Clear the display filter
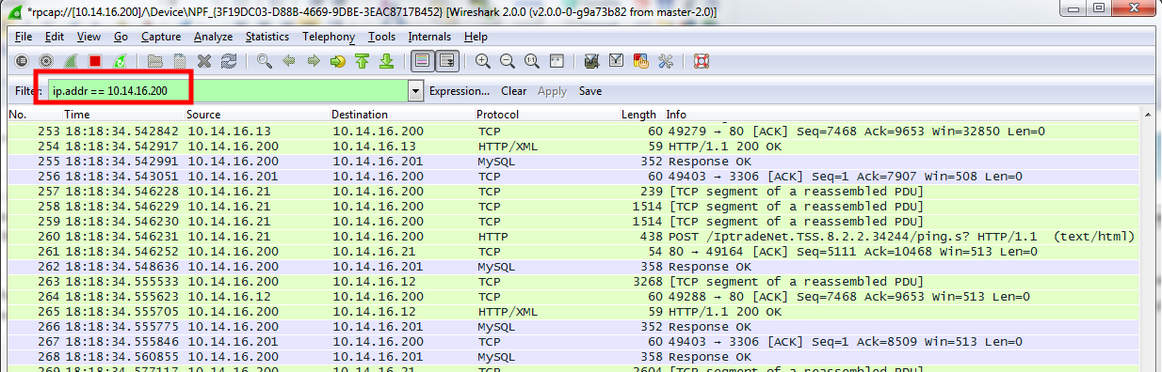 (513, 91)
